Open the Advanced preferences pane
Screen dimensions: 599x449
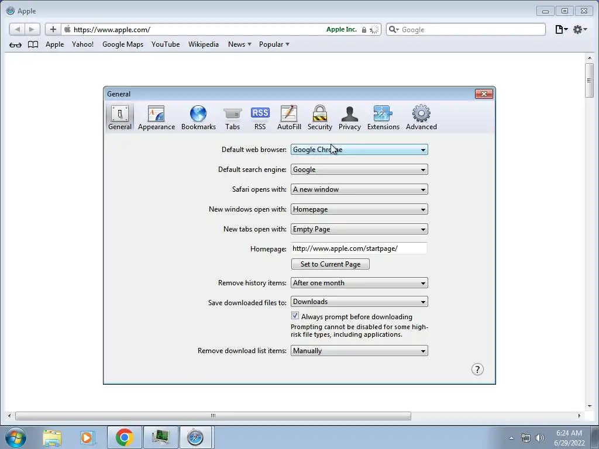point(421,117)
